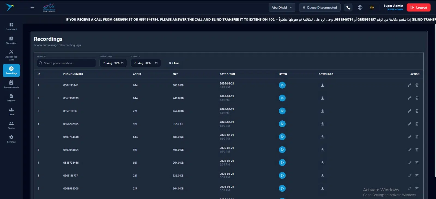Edit recording row 0566202505
This screenshot has height=199, width=436.
(410, 124)
